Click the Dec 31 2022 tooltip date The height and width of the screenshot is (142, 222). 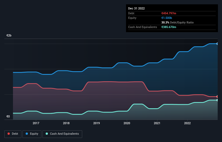137,8
